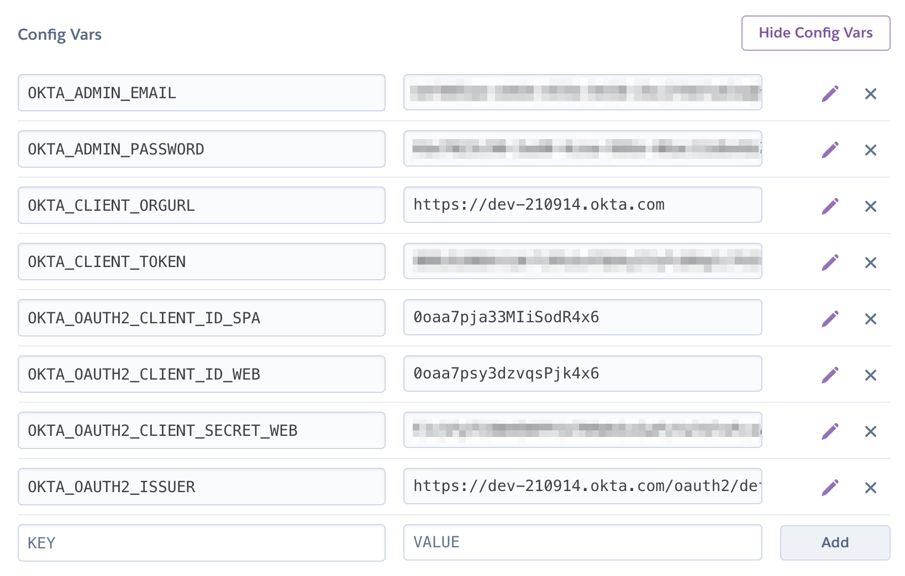Click the OKTA_CLIENT_ORGURL value showing the okta.com URL

[x=582, y=205]
